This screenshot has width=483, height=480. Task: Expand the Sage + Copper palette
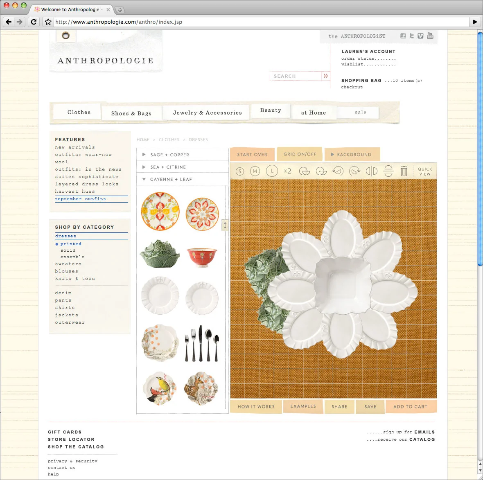[x=183, y=155]
